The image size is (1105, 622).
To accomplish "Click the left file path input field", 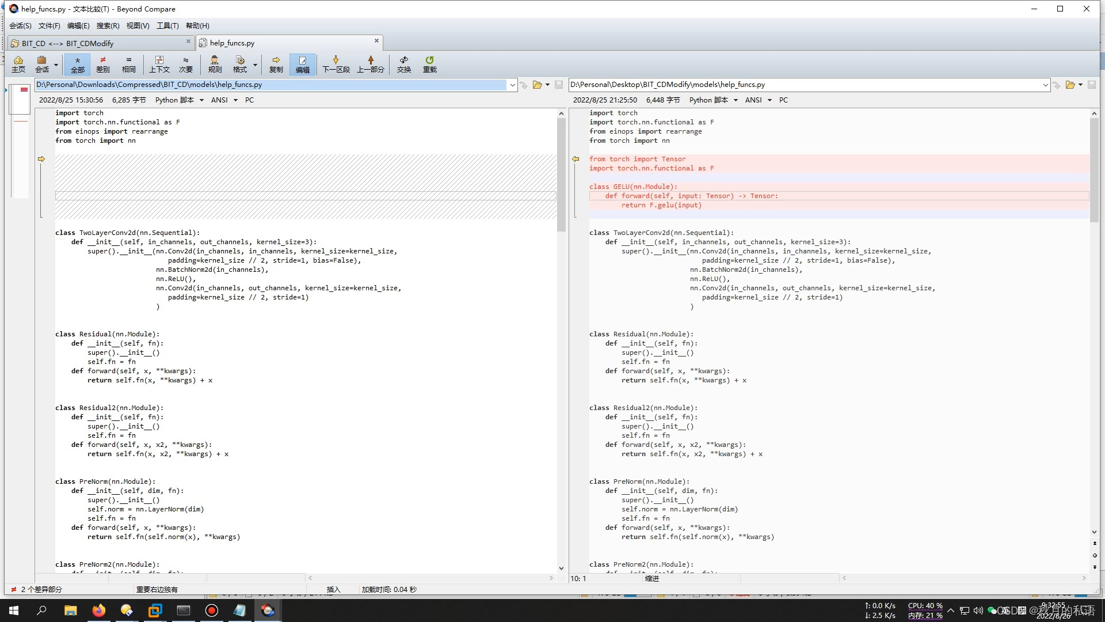I will [x=271, y=85].
